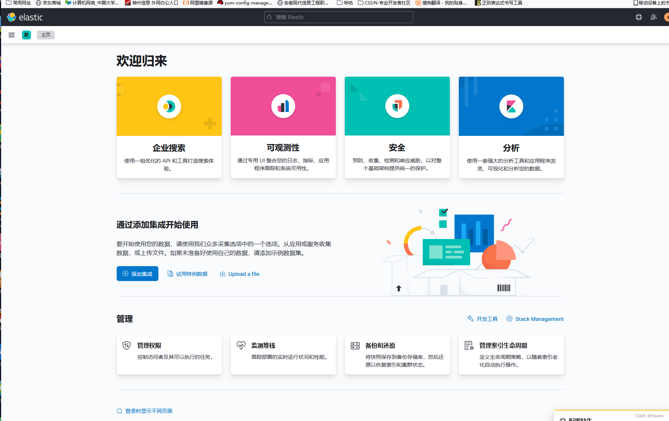Click the 添加集成 button
This screenshot has width=669, height=421.
[137, 274]
